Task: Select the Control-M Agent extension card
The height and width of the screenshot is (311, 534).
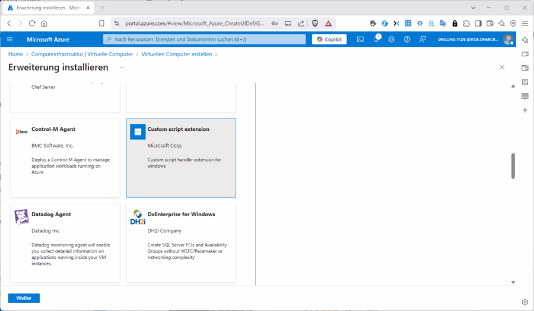Action: tap(65, 158)
